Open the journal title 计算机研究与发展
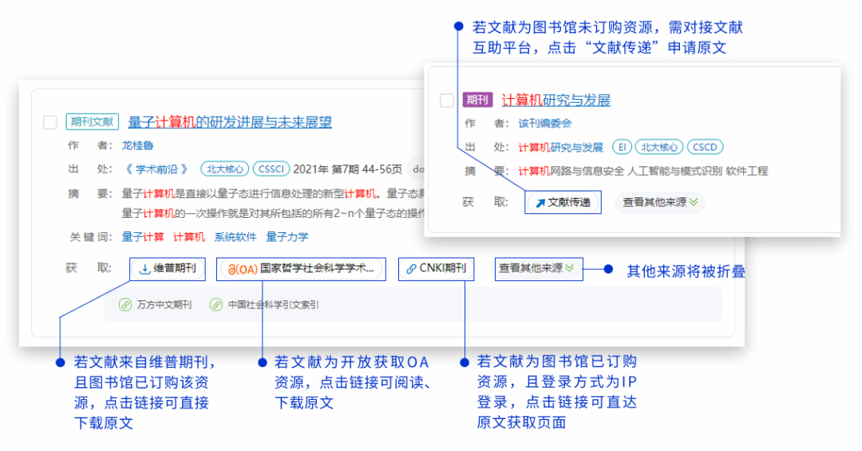862x451 pixels. 556,100
